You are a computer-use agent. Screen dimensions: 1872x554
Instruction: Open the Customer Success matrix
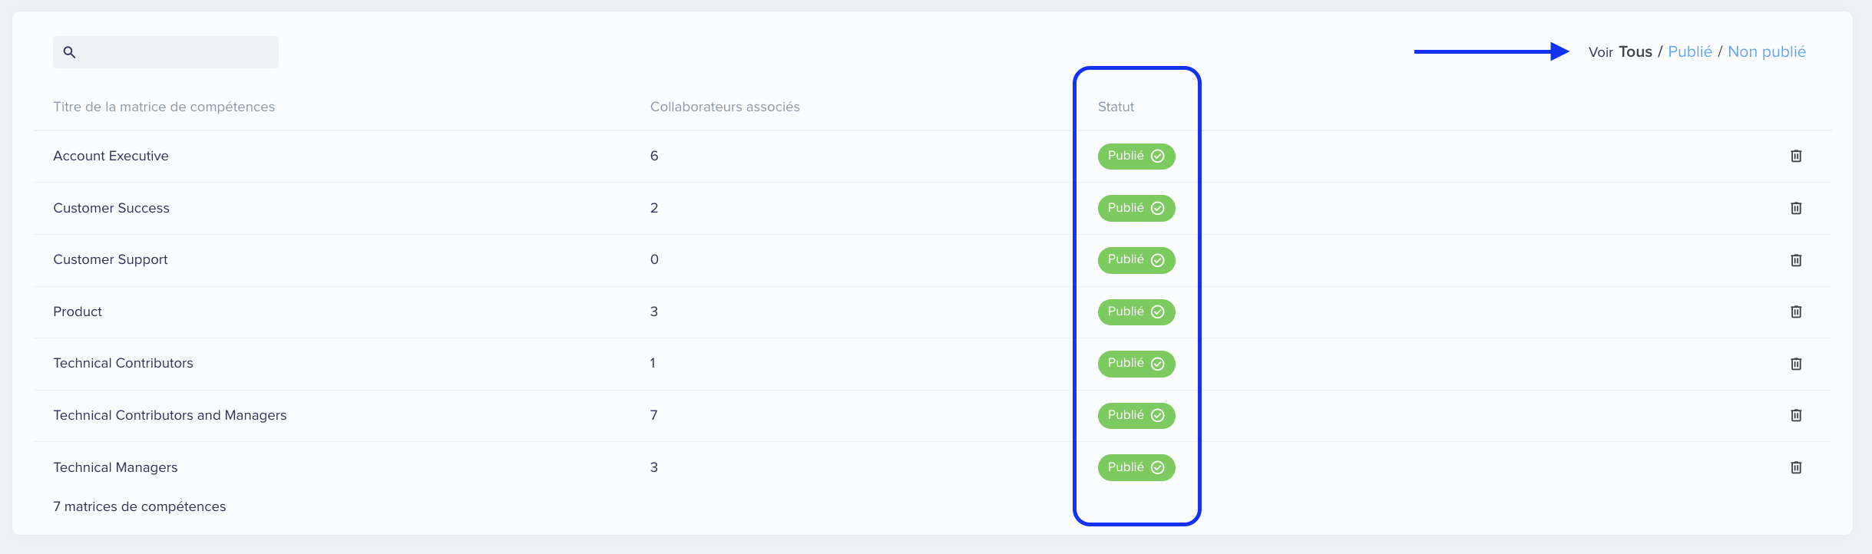[x=111, y=208]
